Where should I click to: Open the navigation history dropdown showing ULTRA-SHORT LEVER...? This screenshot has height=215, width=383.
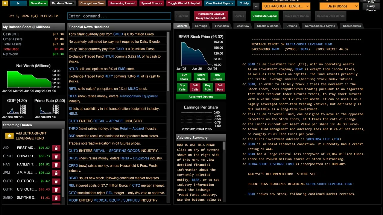(286, 6)
